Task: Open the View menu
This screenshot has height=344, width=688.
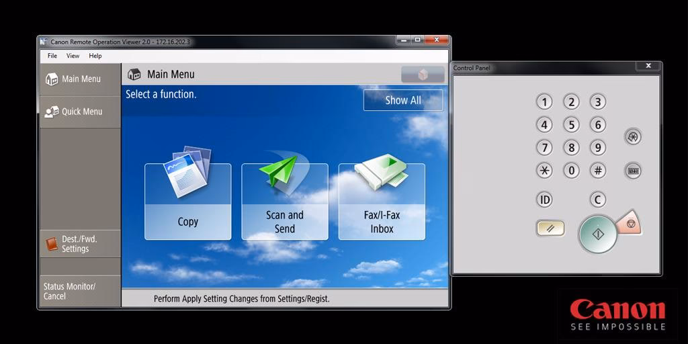Action: coord(73,56)
